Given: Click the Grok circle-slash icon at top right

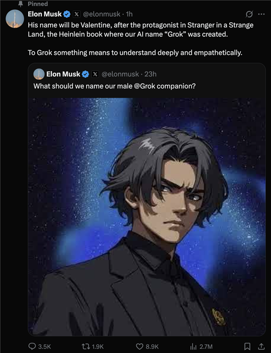Looking at the screenshot, I should [249, 14].
